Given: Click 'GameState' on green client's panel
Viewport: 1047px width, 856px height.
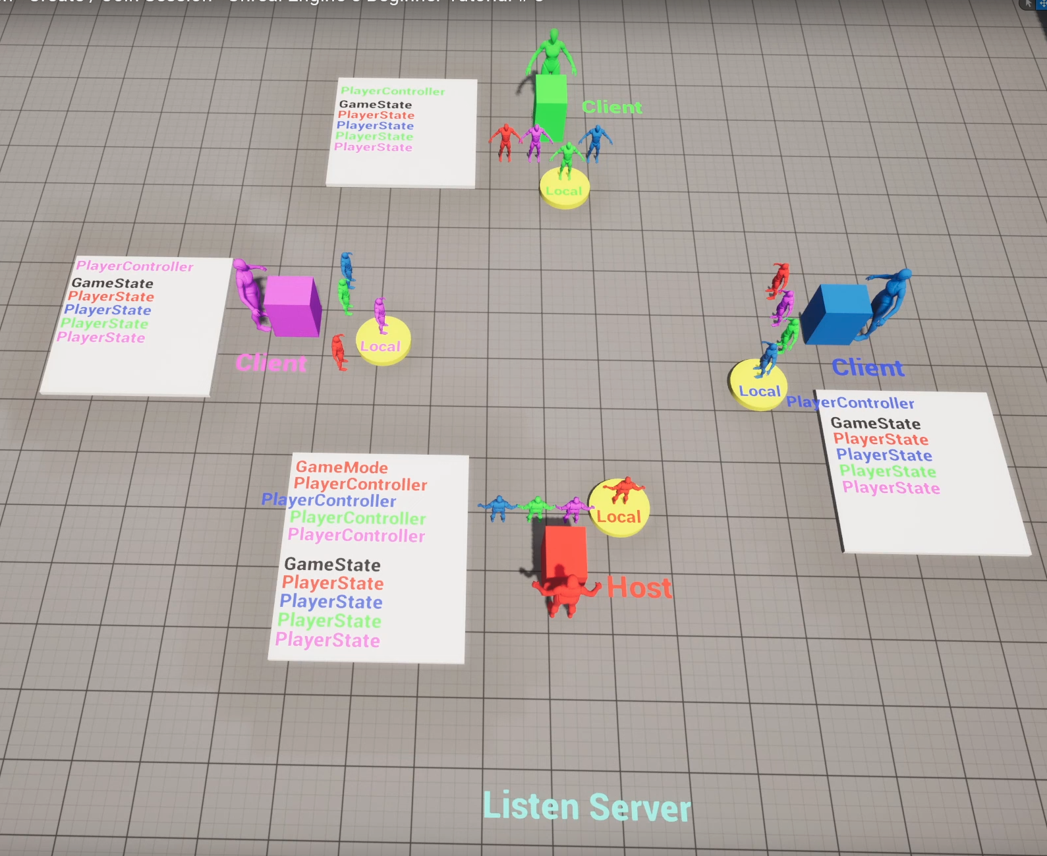Looking at the screenshot, I should (376, 104).
